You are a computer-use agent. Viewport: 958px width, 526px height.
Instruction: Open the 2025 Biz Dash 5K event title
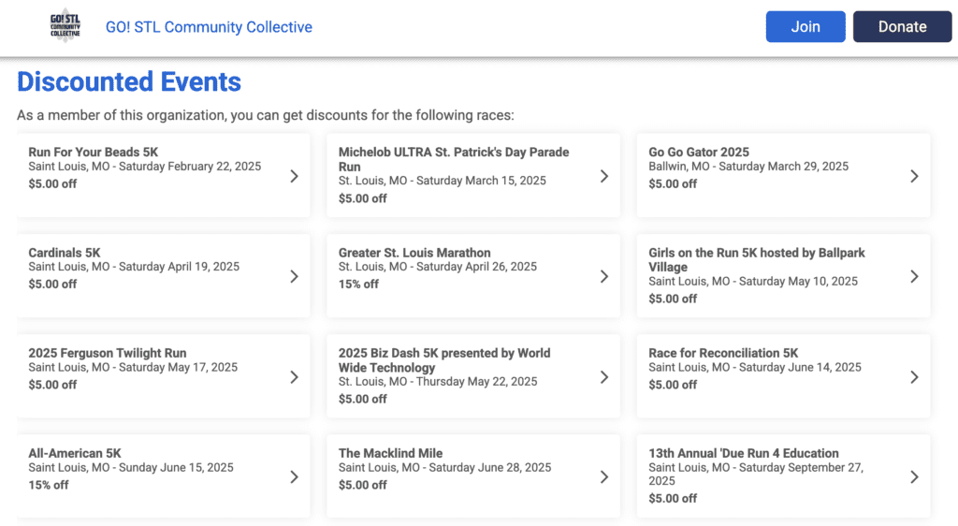click(444, 360)
